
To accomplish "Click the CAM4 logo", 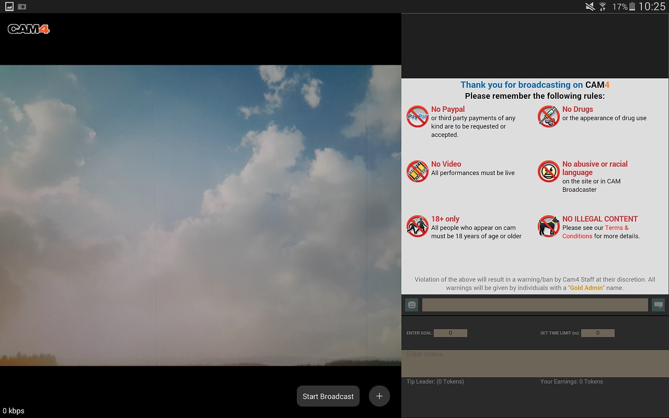I will (29, 29).
